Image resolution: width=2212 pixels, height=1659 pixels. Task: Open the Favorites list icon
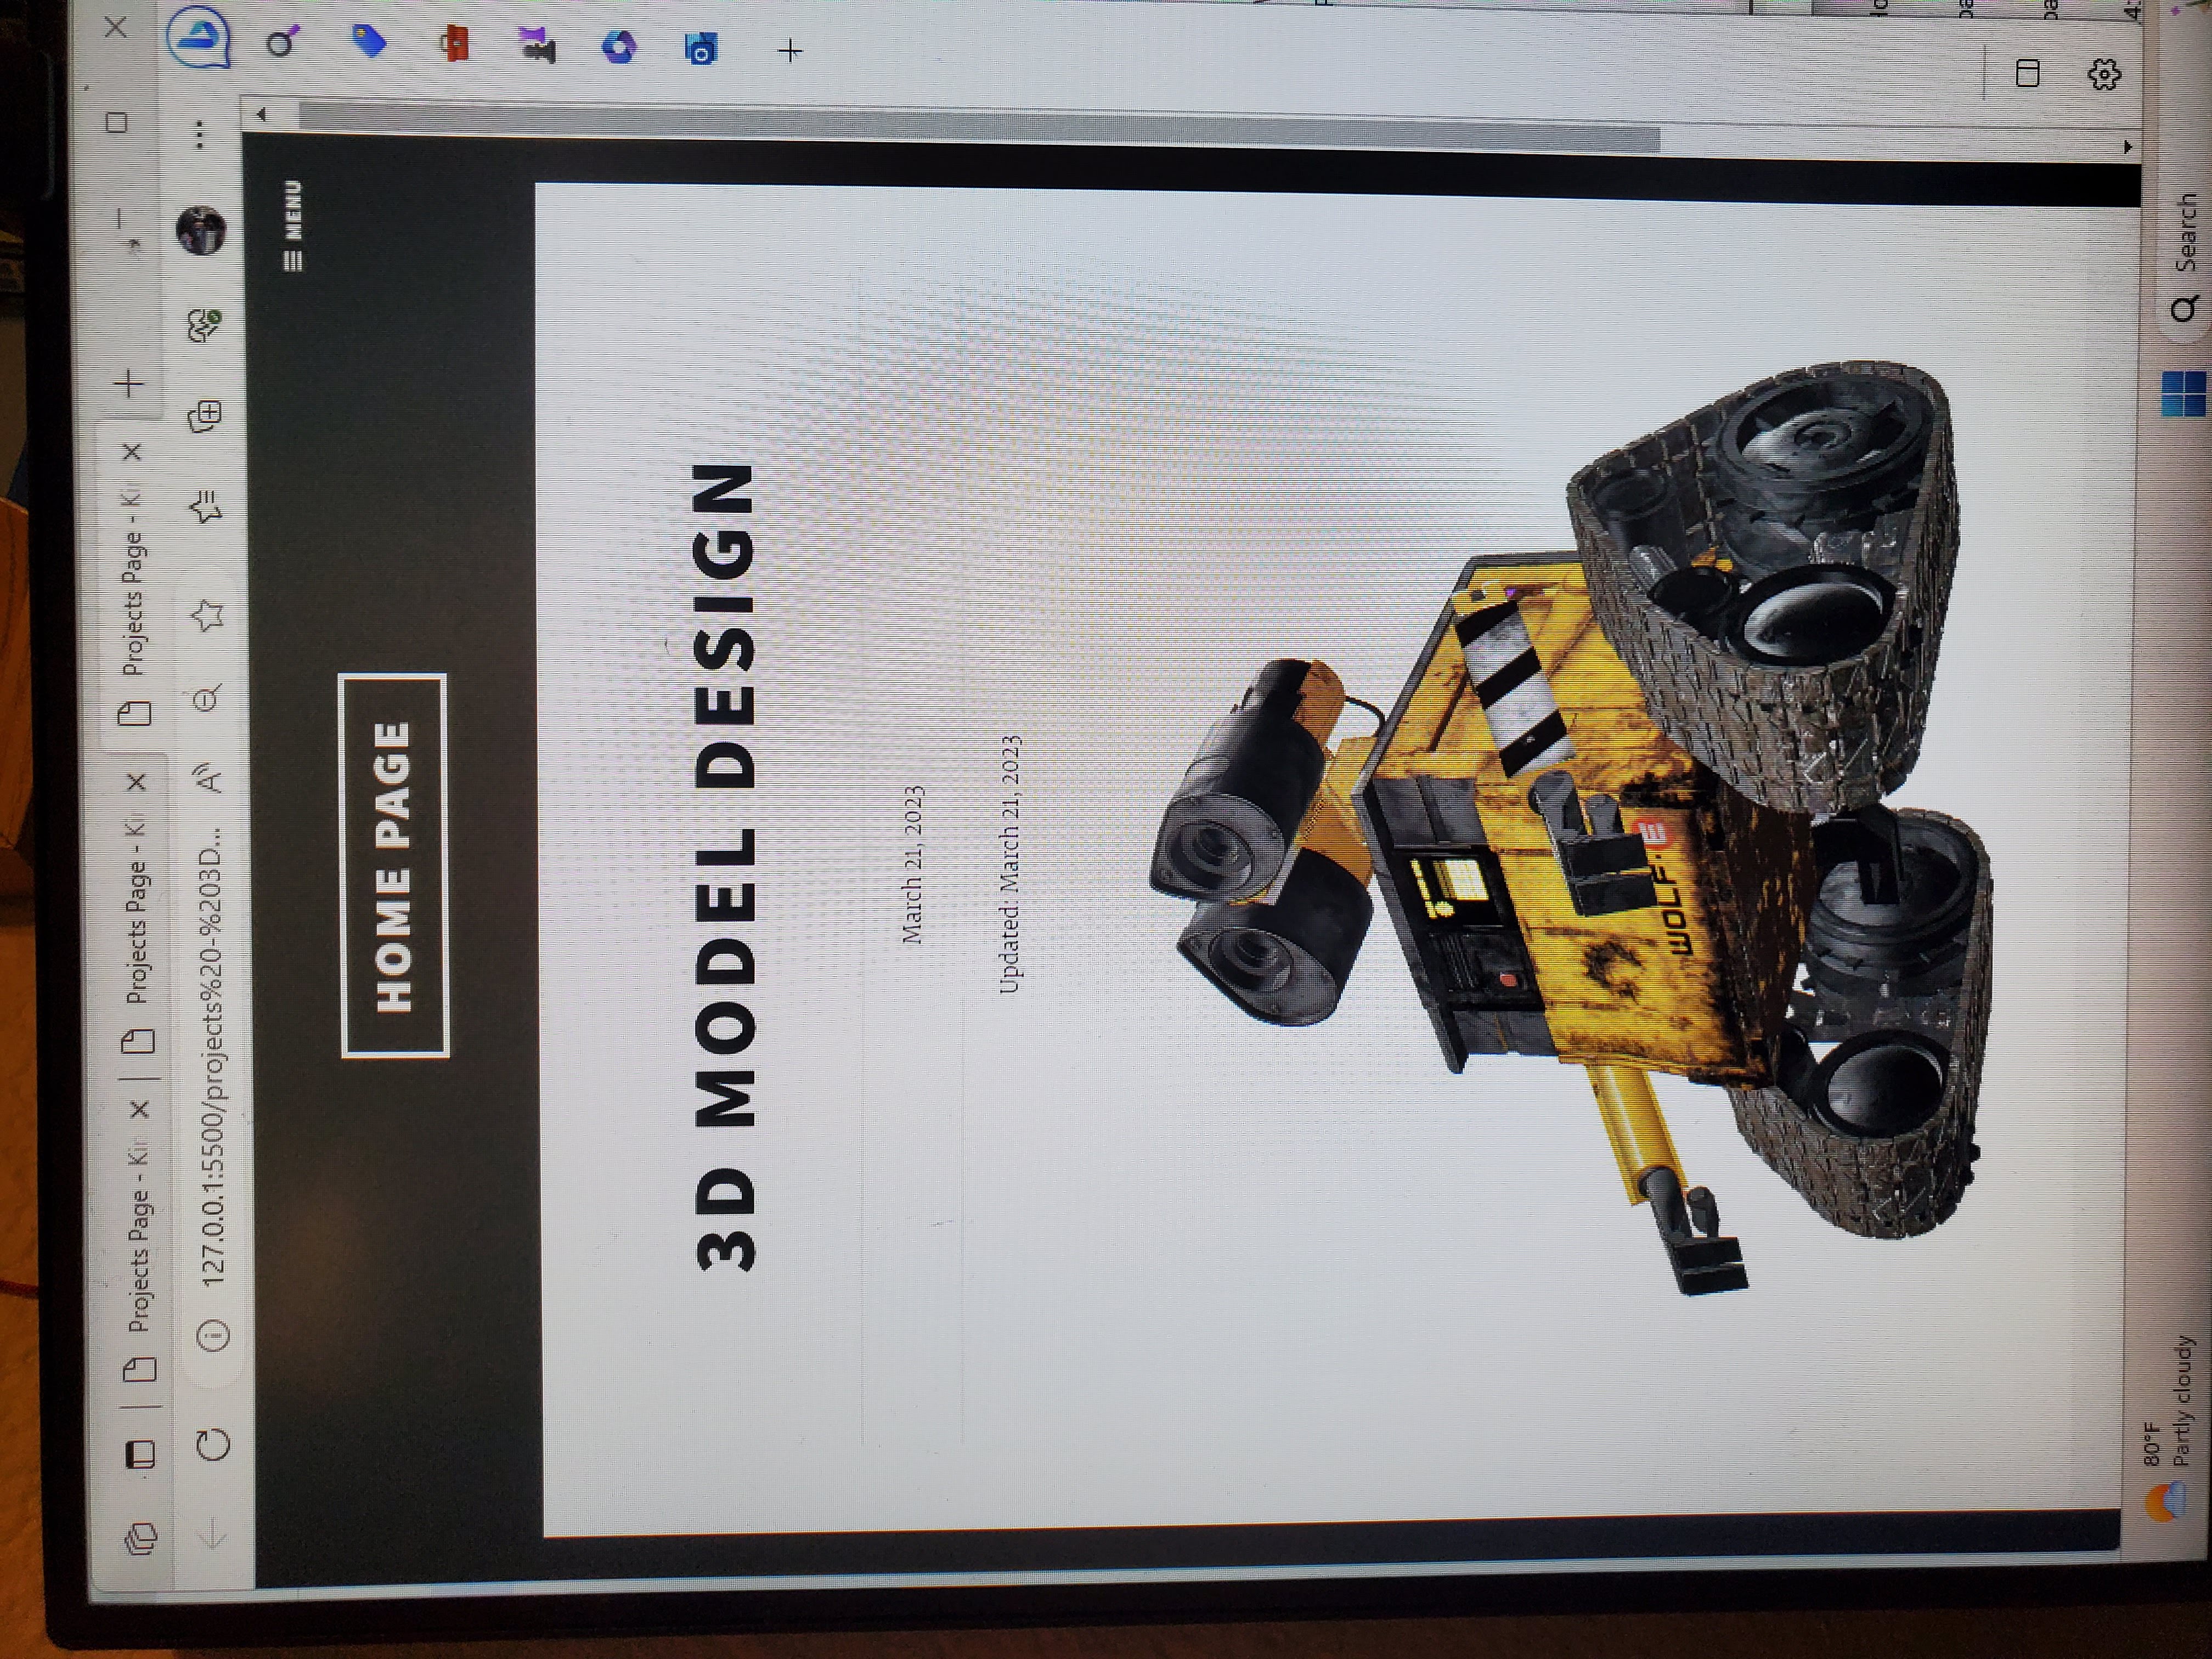206,508
